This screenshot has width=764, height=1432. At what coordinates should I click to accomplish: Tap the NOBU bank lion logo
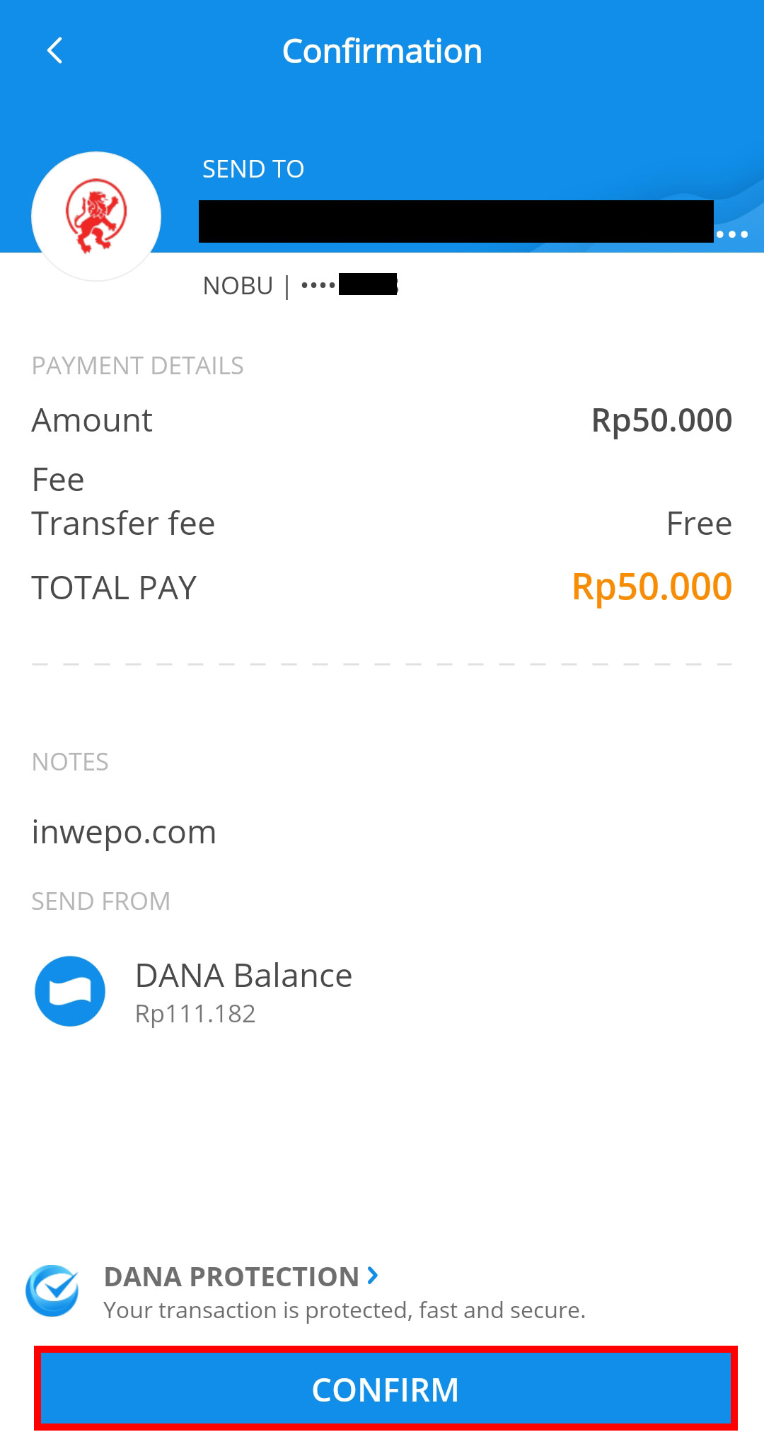coord(96,216)
